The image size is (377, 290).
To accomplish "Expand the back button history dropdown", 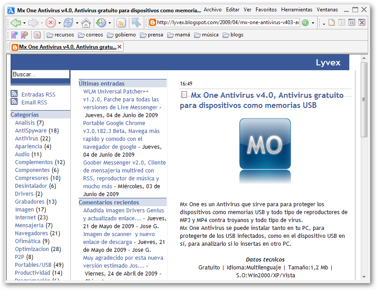I will pyautogui.click(x=25, y=23).
